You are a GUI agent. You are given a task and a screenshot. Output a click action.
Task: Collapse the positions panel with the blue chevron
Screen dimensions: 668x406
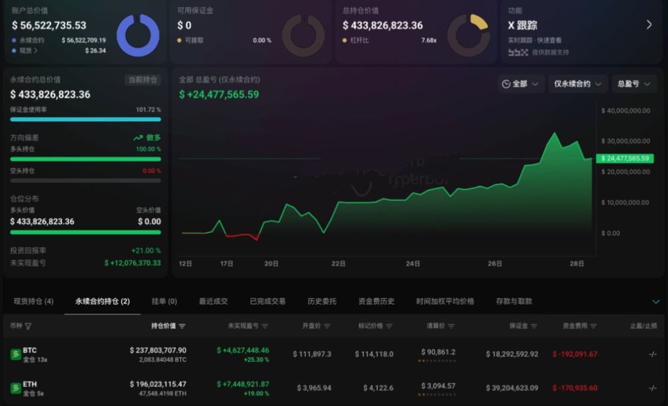click(656, 302)
